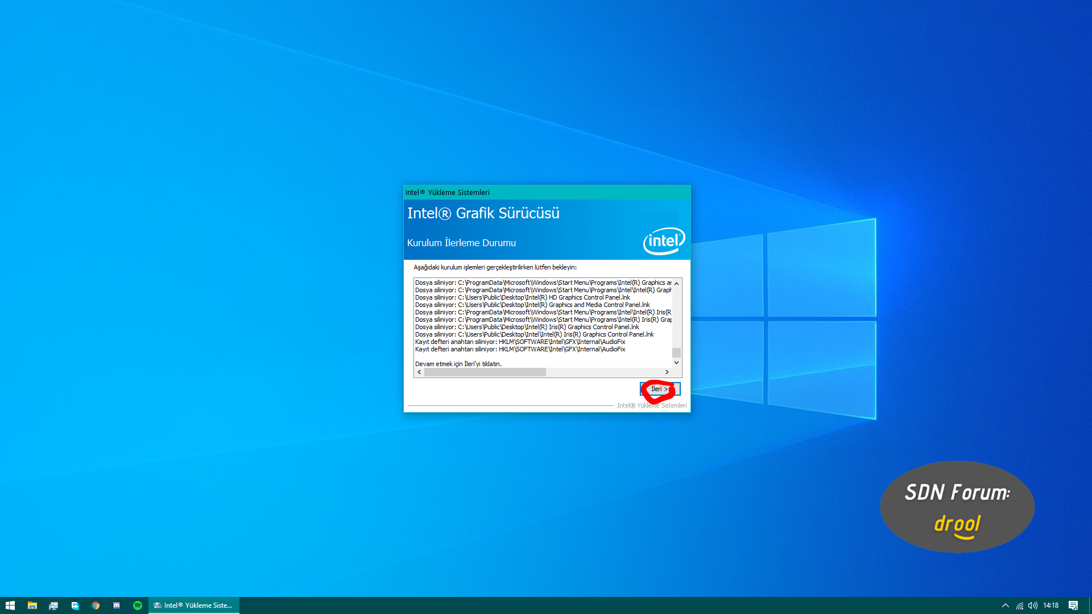Open the notification Action Center
The height and width of the screenshot is (614, 1092).
tap(1073, 605)
